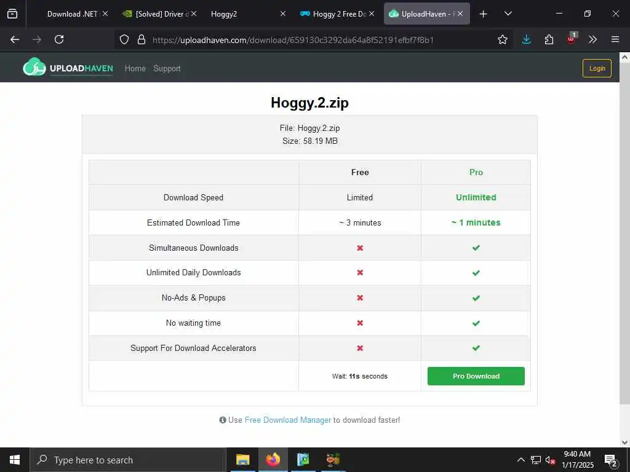Click the page scrollbar down arrow
Image resolution: width=630 pixels, height=472 pixels.
click(624, 442)
